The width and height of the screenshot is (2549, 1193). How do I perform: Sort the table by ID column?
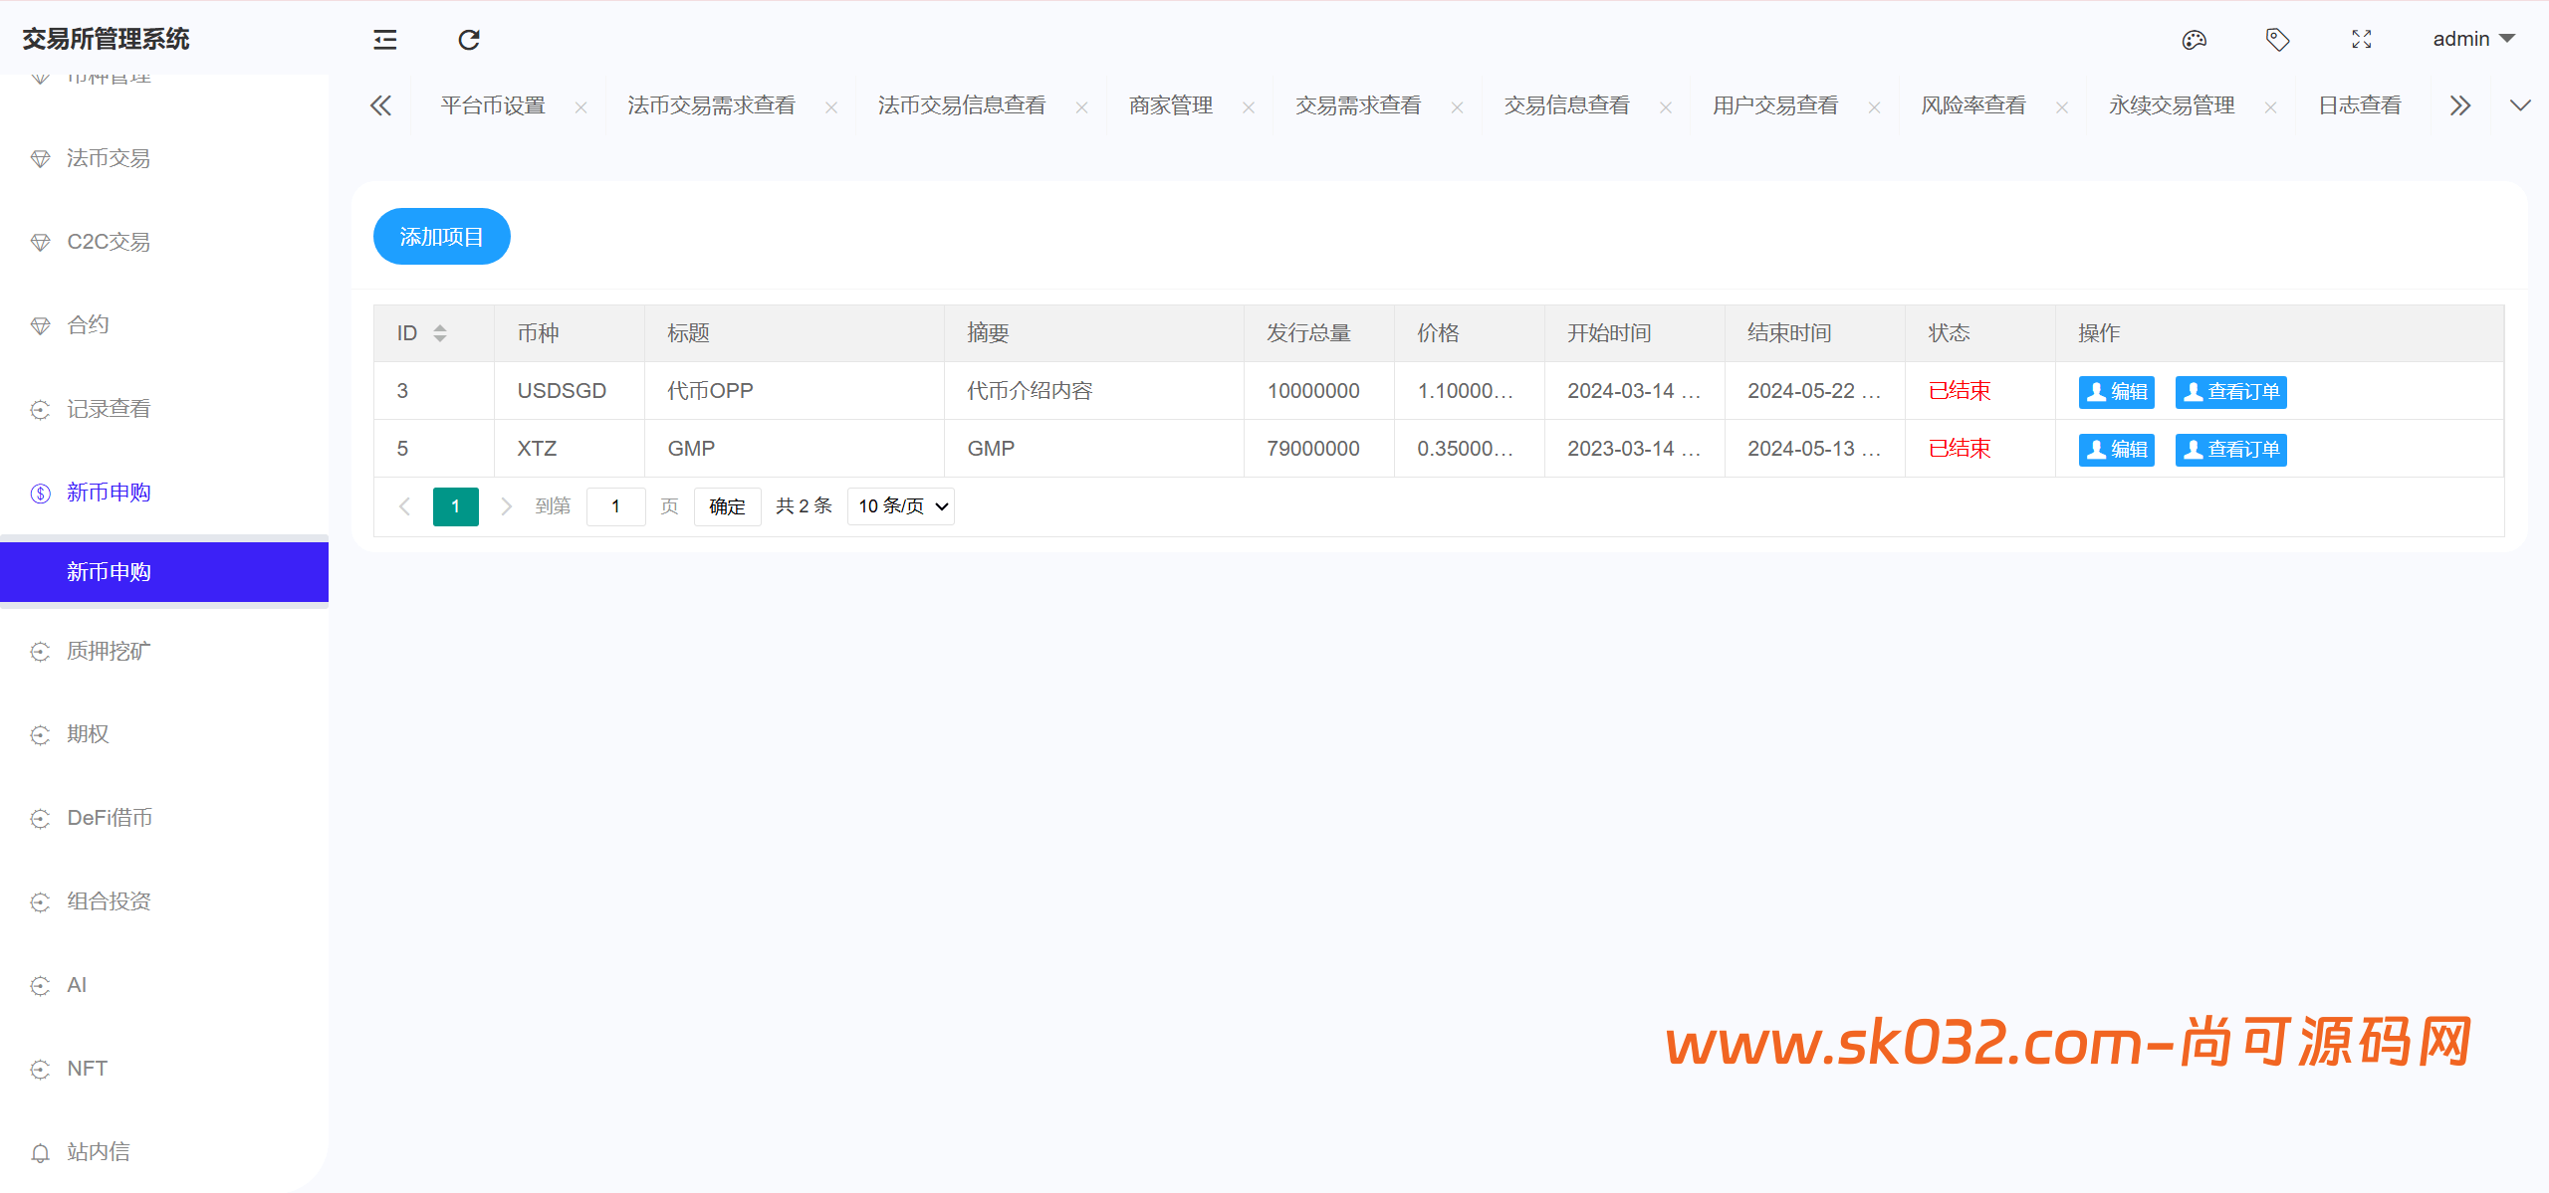pyautogui.click(x=439, y=332)
